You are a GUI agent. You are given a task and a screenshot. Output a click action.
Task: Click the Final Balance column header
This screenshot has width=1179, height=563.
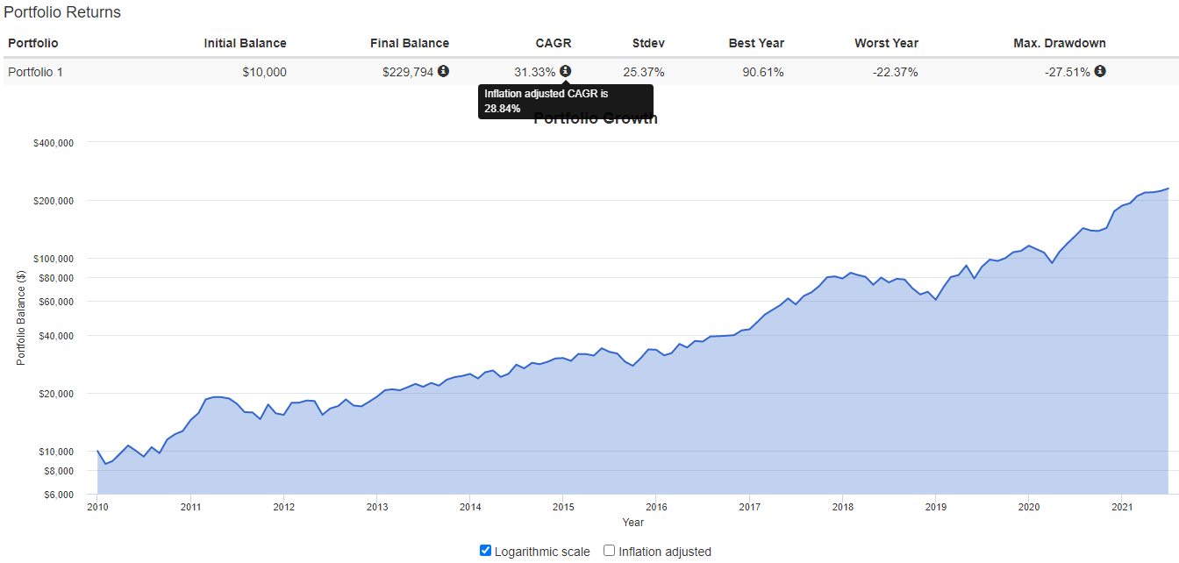(408, 43)
